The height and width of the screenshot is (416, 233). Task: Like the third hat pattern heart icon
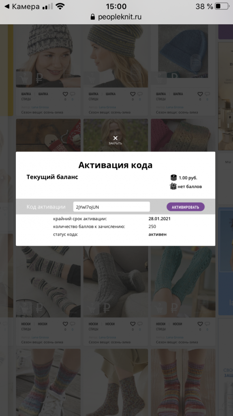point(200,94)
